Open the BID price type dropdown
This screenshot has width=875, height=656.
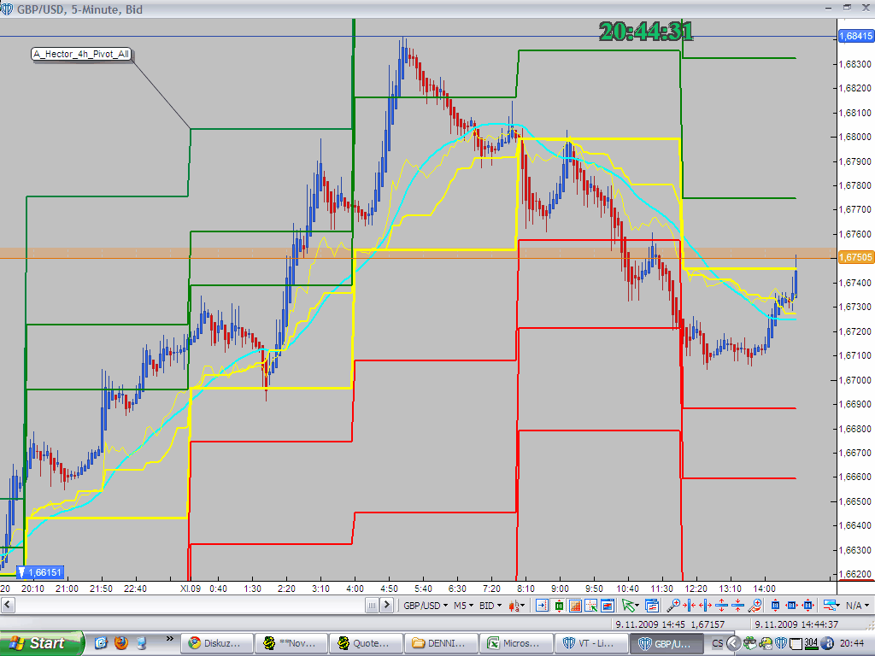point(490,606)
